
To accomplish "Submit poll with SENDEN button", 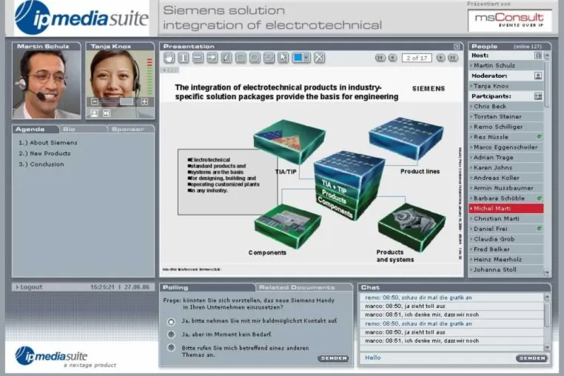I will [x=333, y=358].
